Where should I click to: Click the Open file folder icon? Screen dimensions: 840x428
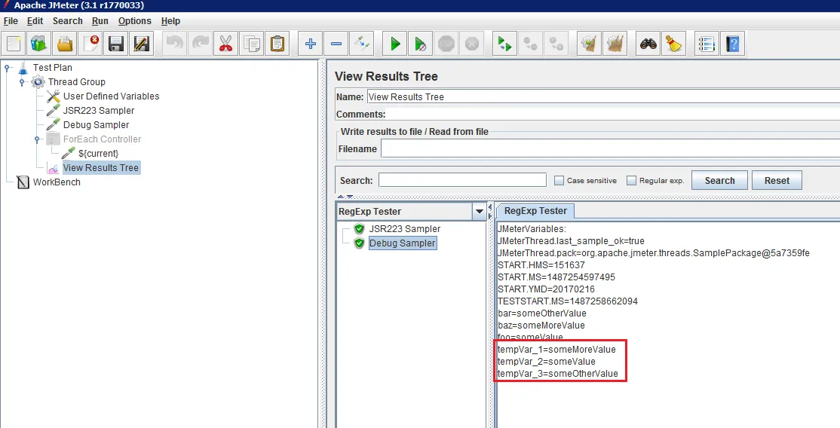65,44
